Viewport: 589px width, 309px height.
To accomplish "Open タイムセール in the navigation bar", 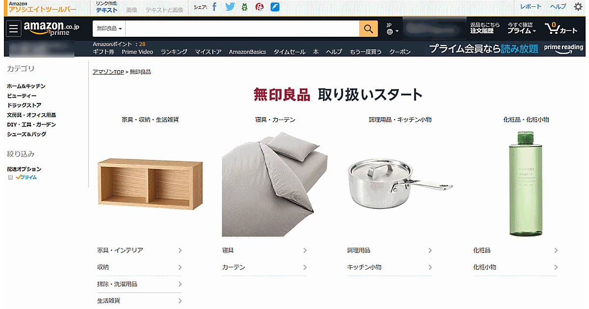I will (x=289, y=51).
